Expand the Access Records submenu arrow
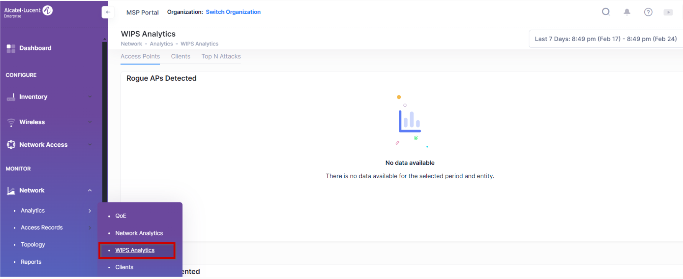The image size is (683, 279). point(90,228)
